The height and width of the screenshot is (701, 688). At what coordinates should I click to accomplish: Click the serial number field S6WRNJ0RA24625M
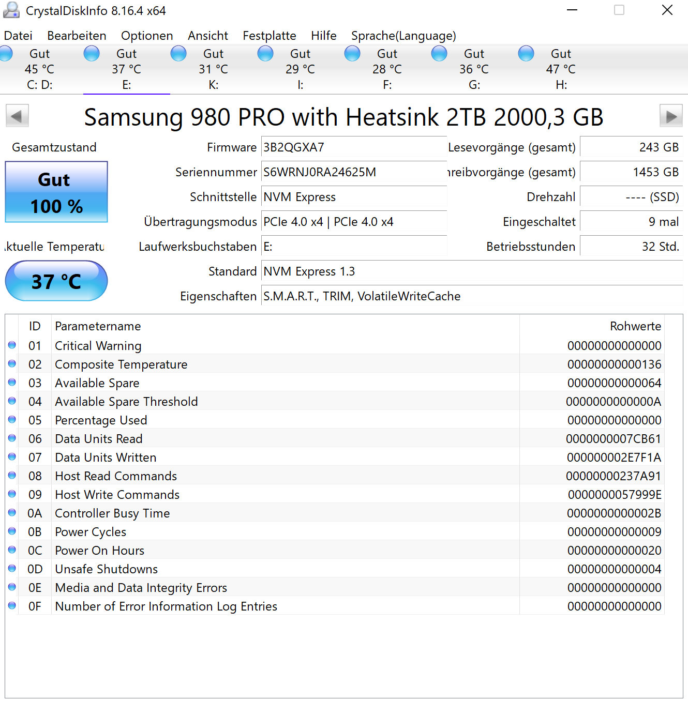coord(354,172)
